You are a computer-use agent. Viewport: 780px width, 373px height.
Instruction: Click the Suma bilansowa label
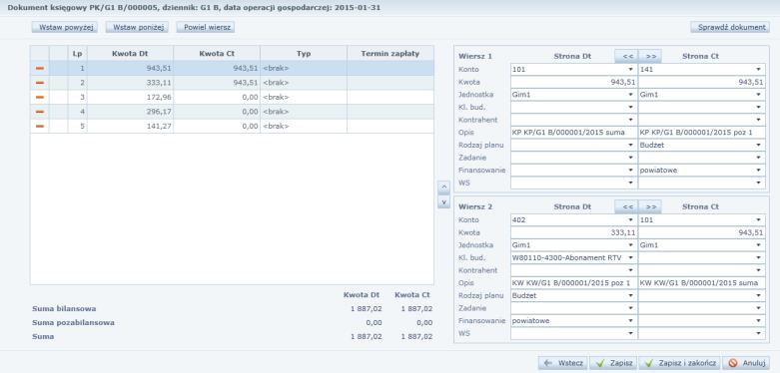(x=64, y=308)
